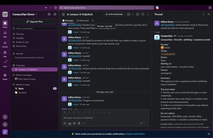
Task: Open the Admin gear in the rail
Action: coord(5,75)
